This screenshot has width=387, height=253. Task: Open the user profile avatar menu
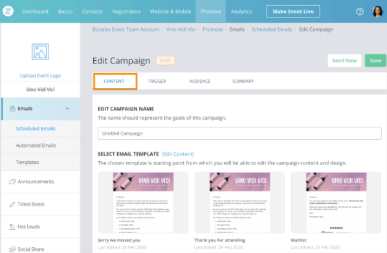click(x=377, y=12)
